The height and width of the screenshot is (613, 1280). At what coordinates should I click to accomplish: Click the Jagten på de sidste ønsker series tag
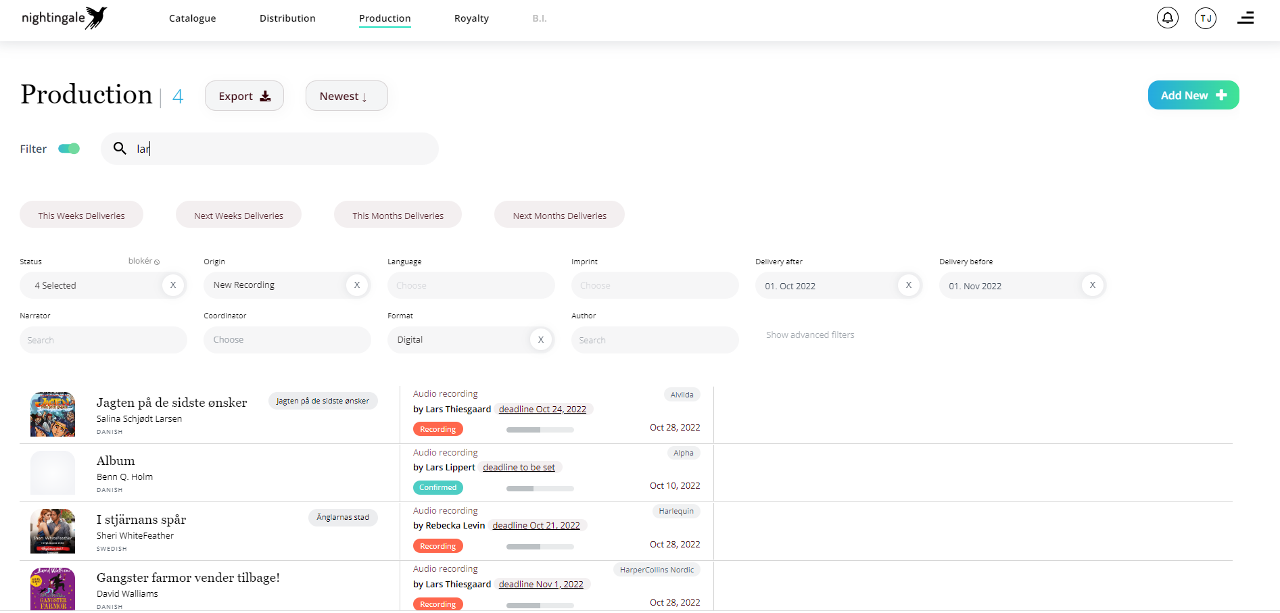[323, 401]
